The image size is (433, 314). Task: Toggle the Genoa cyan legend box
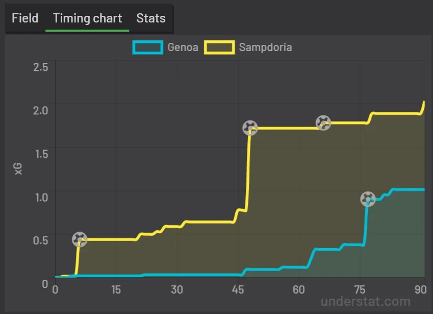pyautogui.click(x=148, y=47)
